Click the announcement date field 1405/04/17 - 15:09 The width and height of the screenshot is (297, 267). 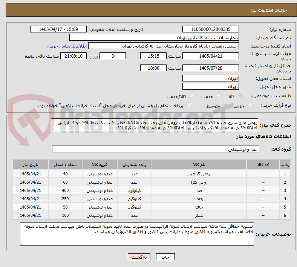[x=58, y=29]
